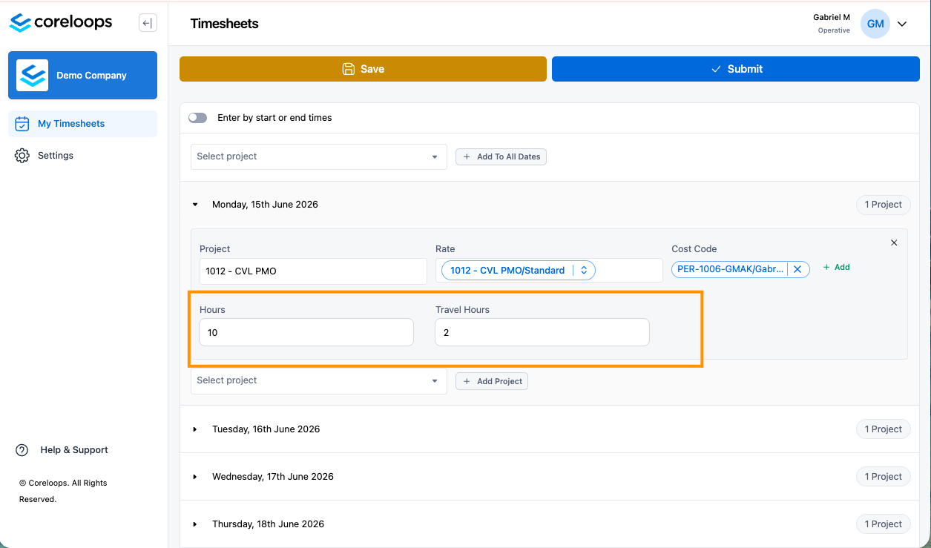Click the Demo Company logo thumbnail
The height and width of the screenshot is (548, 931).
pyautogui.click(x=32, y=75)
